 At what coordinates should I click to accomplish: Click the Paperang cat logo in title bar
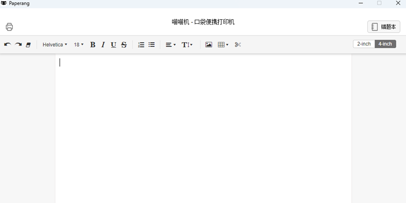(x=4, y=3)
